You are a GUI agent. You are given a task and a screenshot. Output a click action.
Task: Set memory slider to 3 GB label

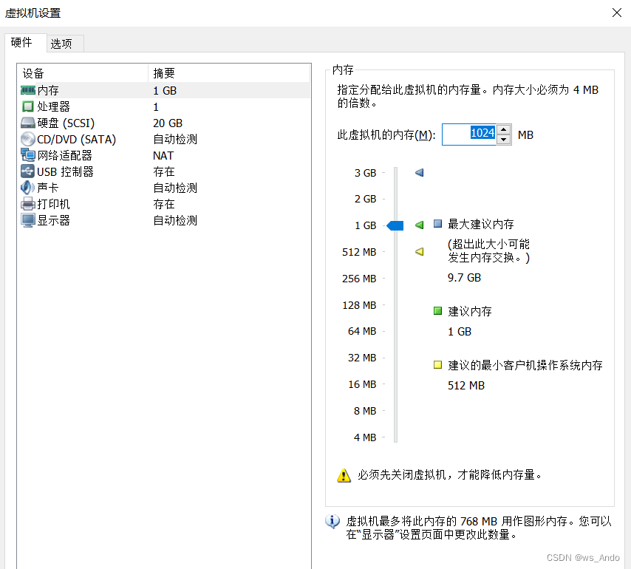click(x=366, y=173)
